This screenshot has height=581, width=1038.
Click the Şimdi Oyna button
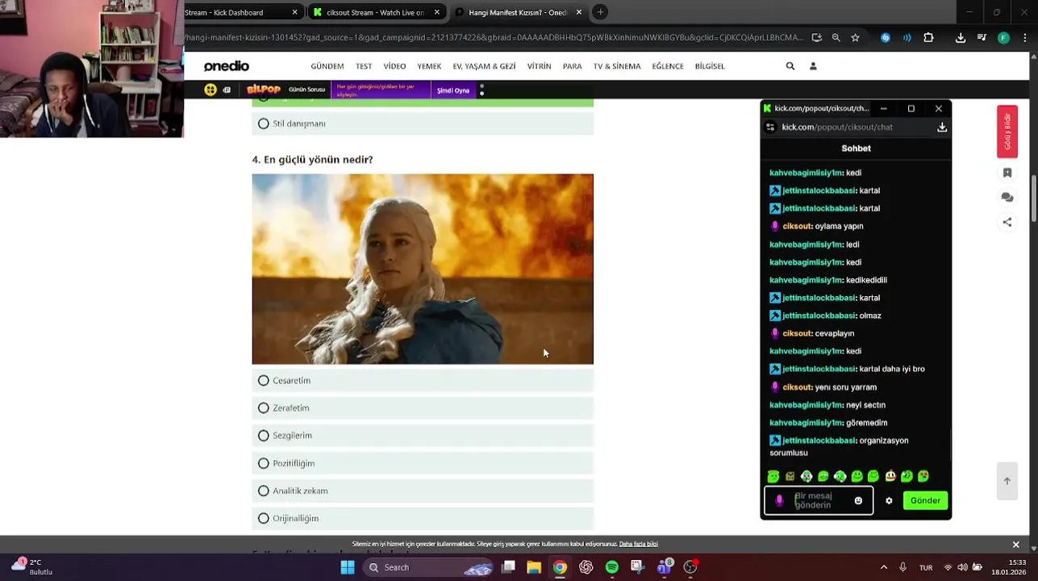[453, 90]
